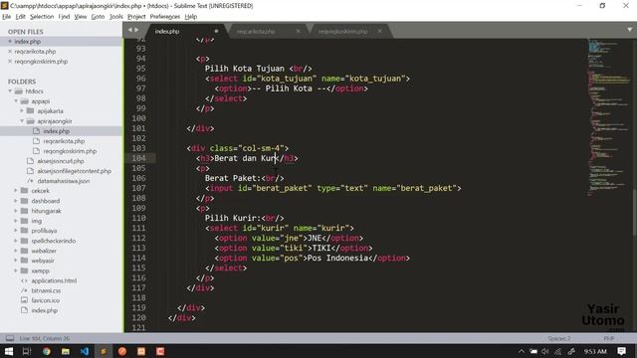Open aksesjsonfilegetcontent.php file

click(x=74, y=171)
